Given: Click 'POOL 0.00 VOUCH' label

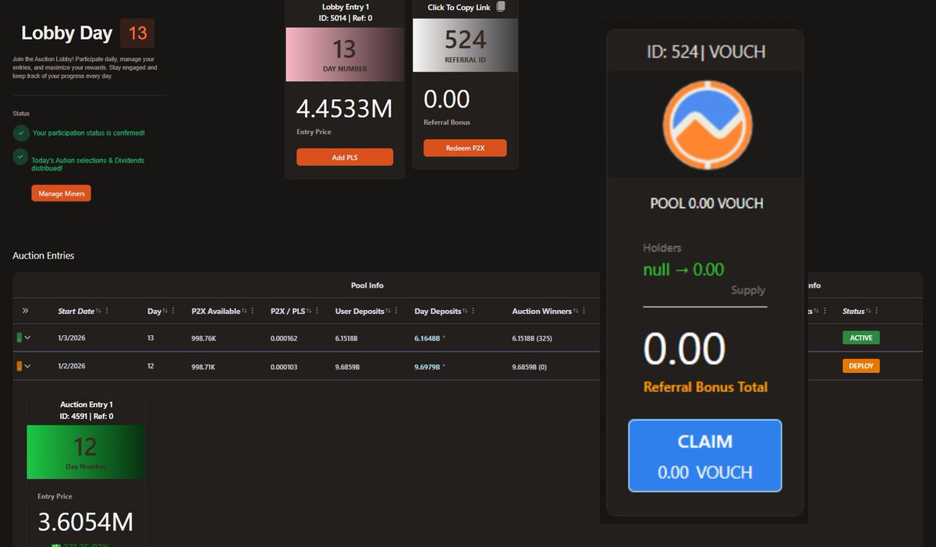Looking at the screenshot, I should tap(707, 203).
